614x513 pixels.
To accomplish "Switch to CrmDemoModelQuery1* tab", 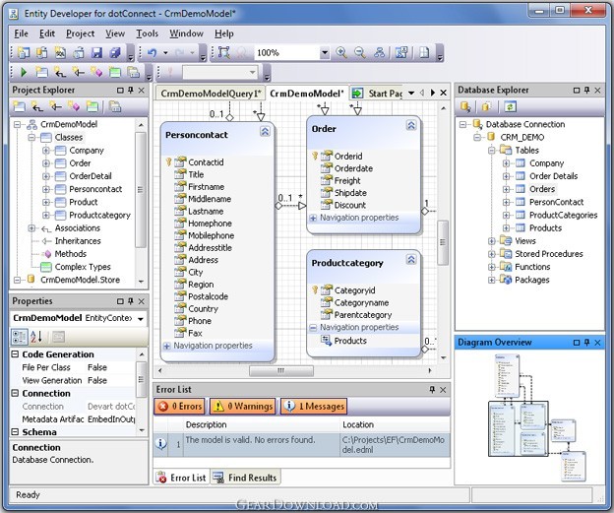I will [x=211, y=94].
